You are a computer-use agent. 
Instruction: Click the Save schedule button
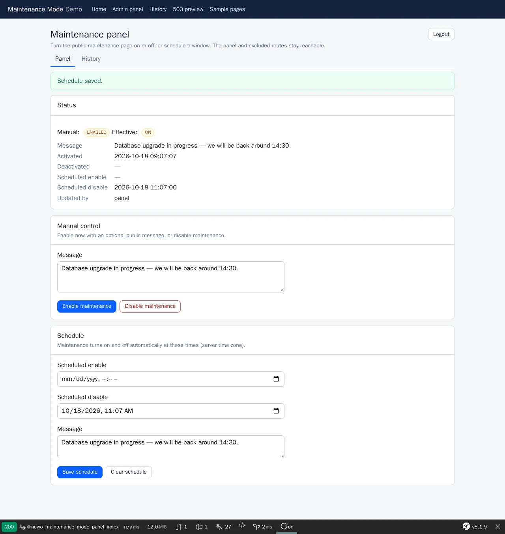click(x=80, y=472)
